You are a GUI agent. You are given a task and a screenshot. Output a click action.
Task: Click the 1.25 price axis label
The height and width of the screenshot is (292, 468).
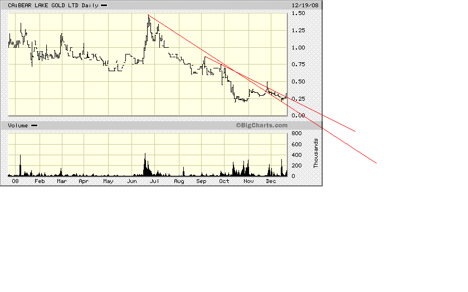[298, 31]
